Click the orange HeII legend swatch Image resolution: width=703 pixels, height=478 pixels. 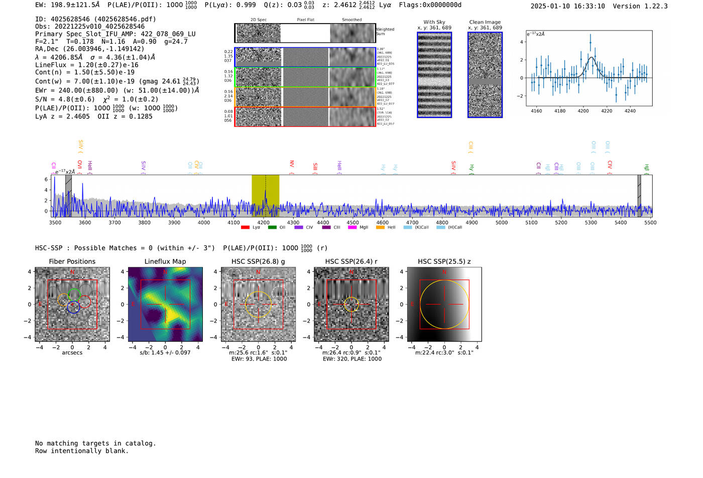click(380, 228)
